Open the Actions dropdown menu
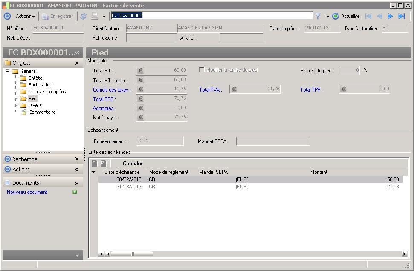The image size is (414, 271). tap(25, 16)
